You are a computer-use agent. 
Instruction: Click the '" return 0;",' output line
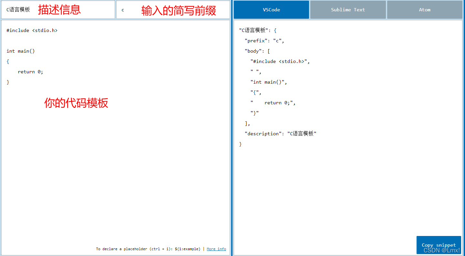pos(273,103)
